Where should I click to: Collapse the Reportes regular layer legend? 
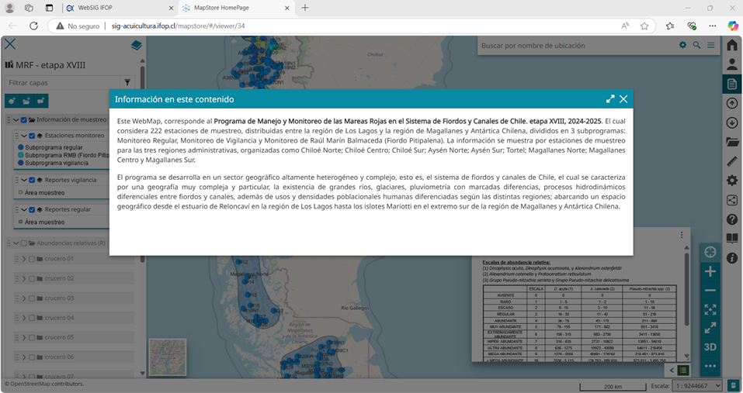[x=24, y=209]
